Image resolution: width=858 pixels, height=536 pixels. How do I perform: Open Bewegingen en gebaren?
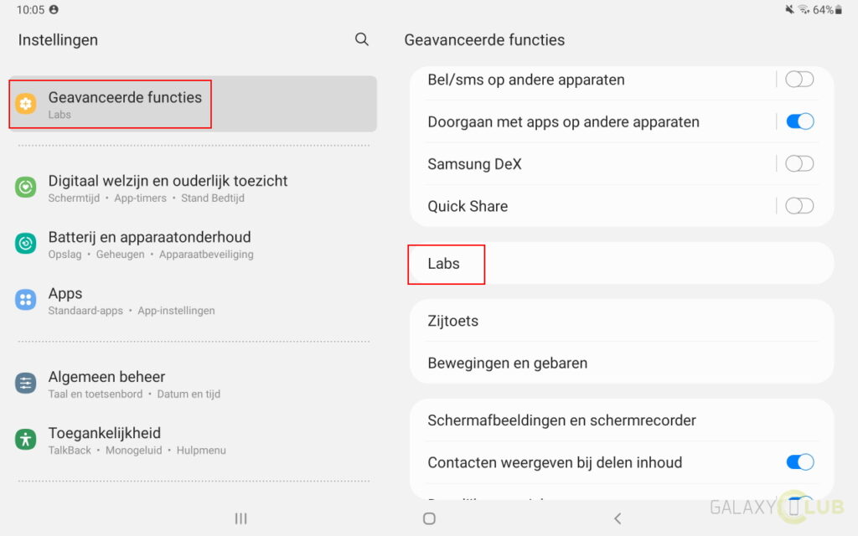click(622, 363)
